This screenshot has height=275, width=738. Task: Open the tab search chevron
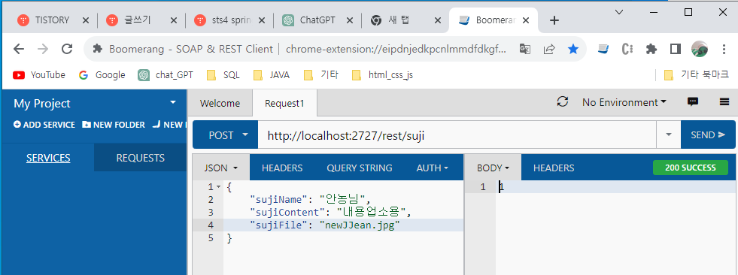click(x=619, y=12)
